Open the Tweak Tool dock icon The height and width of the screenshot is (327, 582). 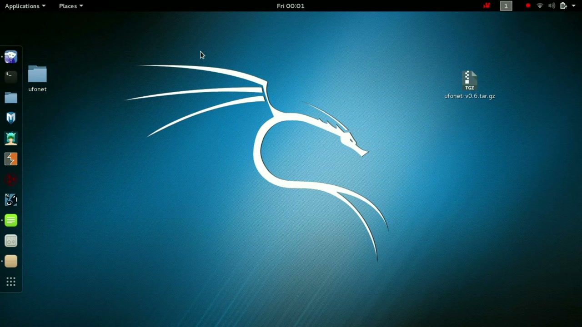click(11, 241)
